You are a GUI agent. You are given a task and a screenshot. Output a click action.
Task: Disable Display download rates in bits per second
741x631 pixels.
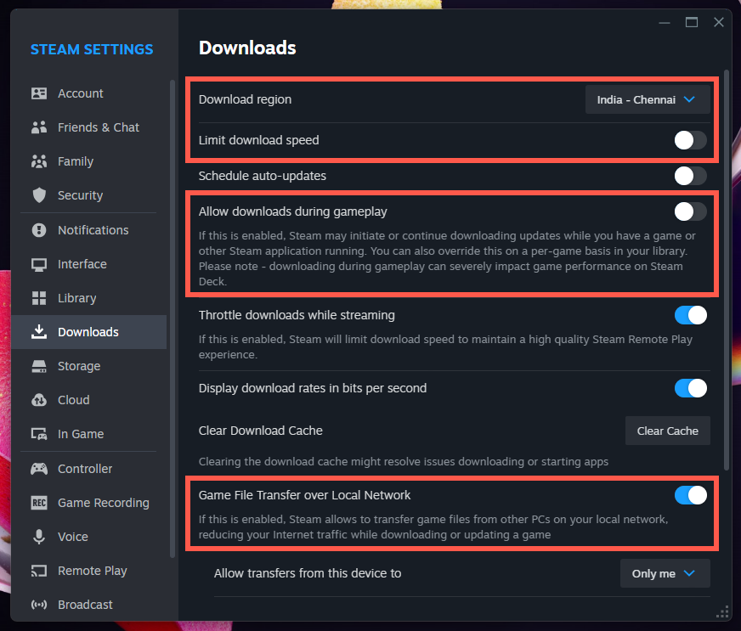pyautogui.click(x=690, y=388)
